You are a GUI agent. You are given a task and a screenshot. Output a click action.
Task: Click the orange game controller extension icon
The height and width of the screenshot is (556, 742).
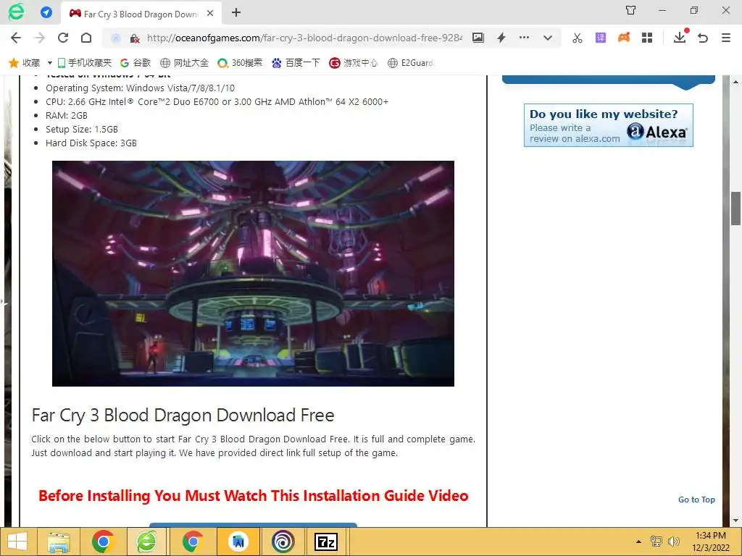point(624,38)
